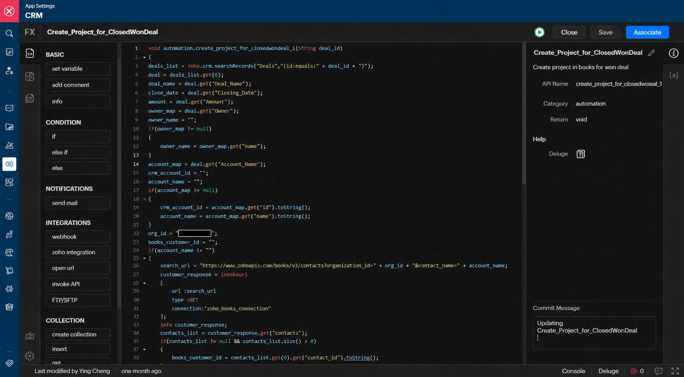Screen dimensions: 684x377
Task: Select the script file icon in editor sidebar
Action: pyautogui.click(x=30, y=53)
